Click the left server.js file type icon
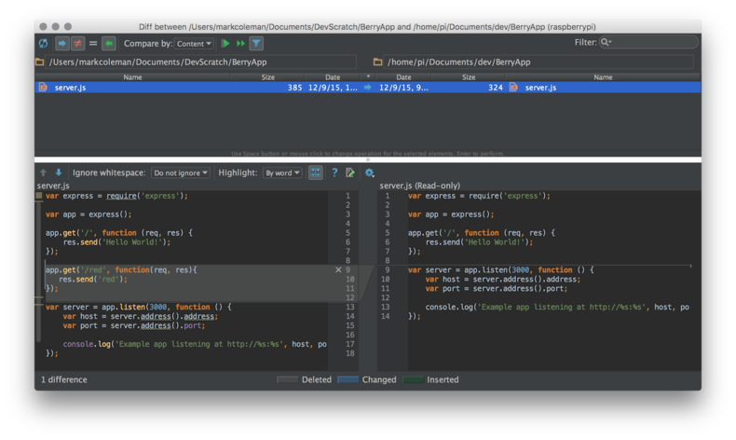The width and height of the screenshot is (736, 440). pos(43,87)
